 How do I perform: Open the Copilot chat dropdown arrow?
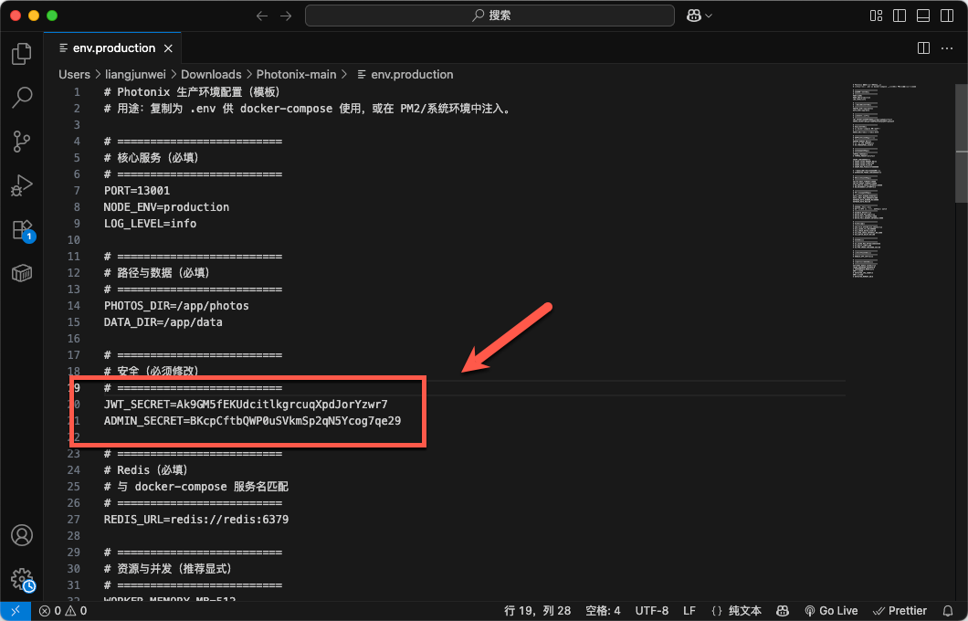[709, 16]
